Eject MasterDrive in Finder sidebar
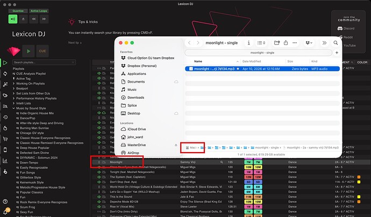Image resolution: width=371 pixels, height=217 pixels. click(x=176, y=145)
